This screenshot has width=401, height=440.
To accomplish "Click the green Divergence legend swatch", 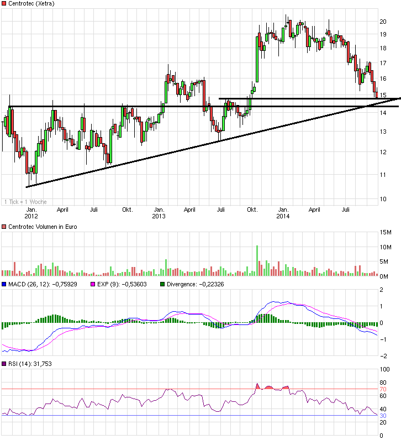I will tap(162, 284).
